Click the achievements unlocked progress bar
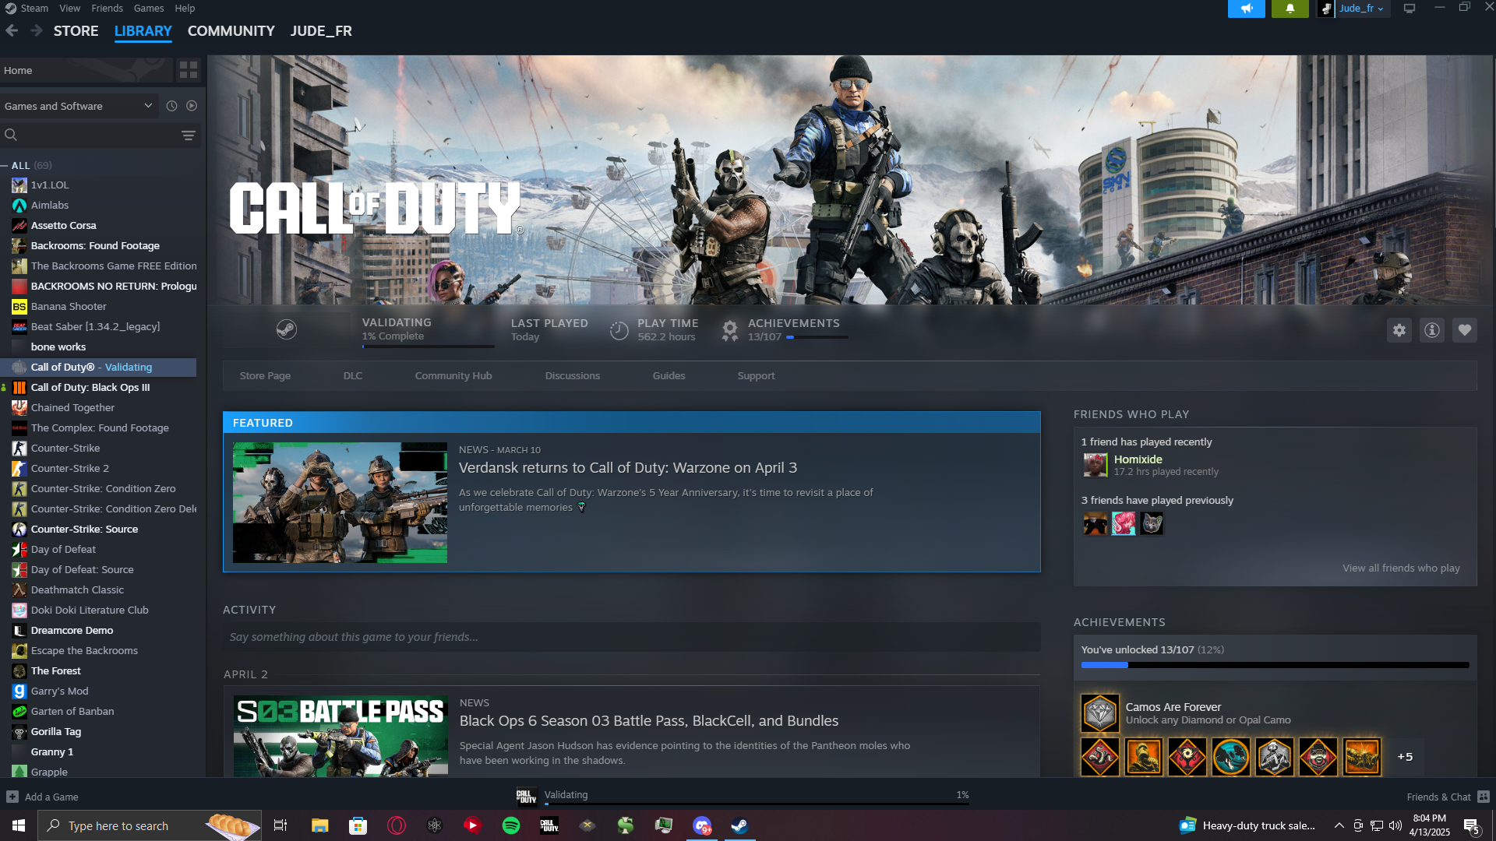 tap(1275, 665)
